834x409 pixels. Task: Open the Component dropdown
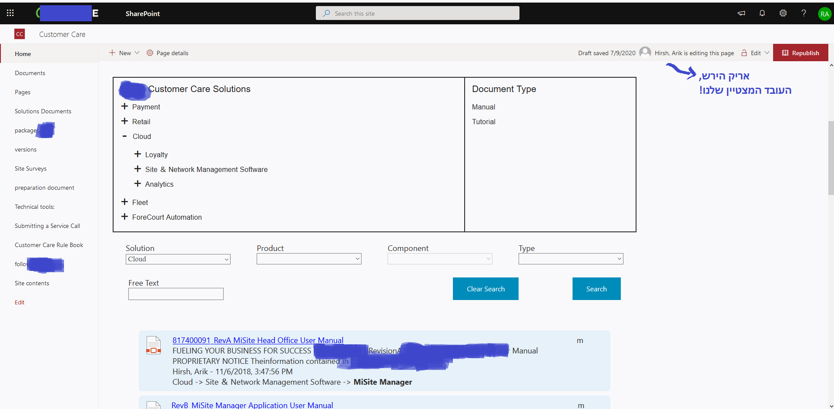click(440, 259)
